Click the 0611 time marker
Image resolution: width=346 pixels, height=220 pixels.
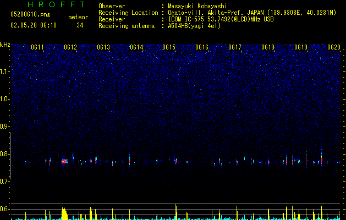(37, 47)
